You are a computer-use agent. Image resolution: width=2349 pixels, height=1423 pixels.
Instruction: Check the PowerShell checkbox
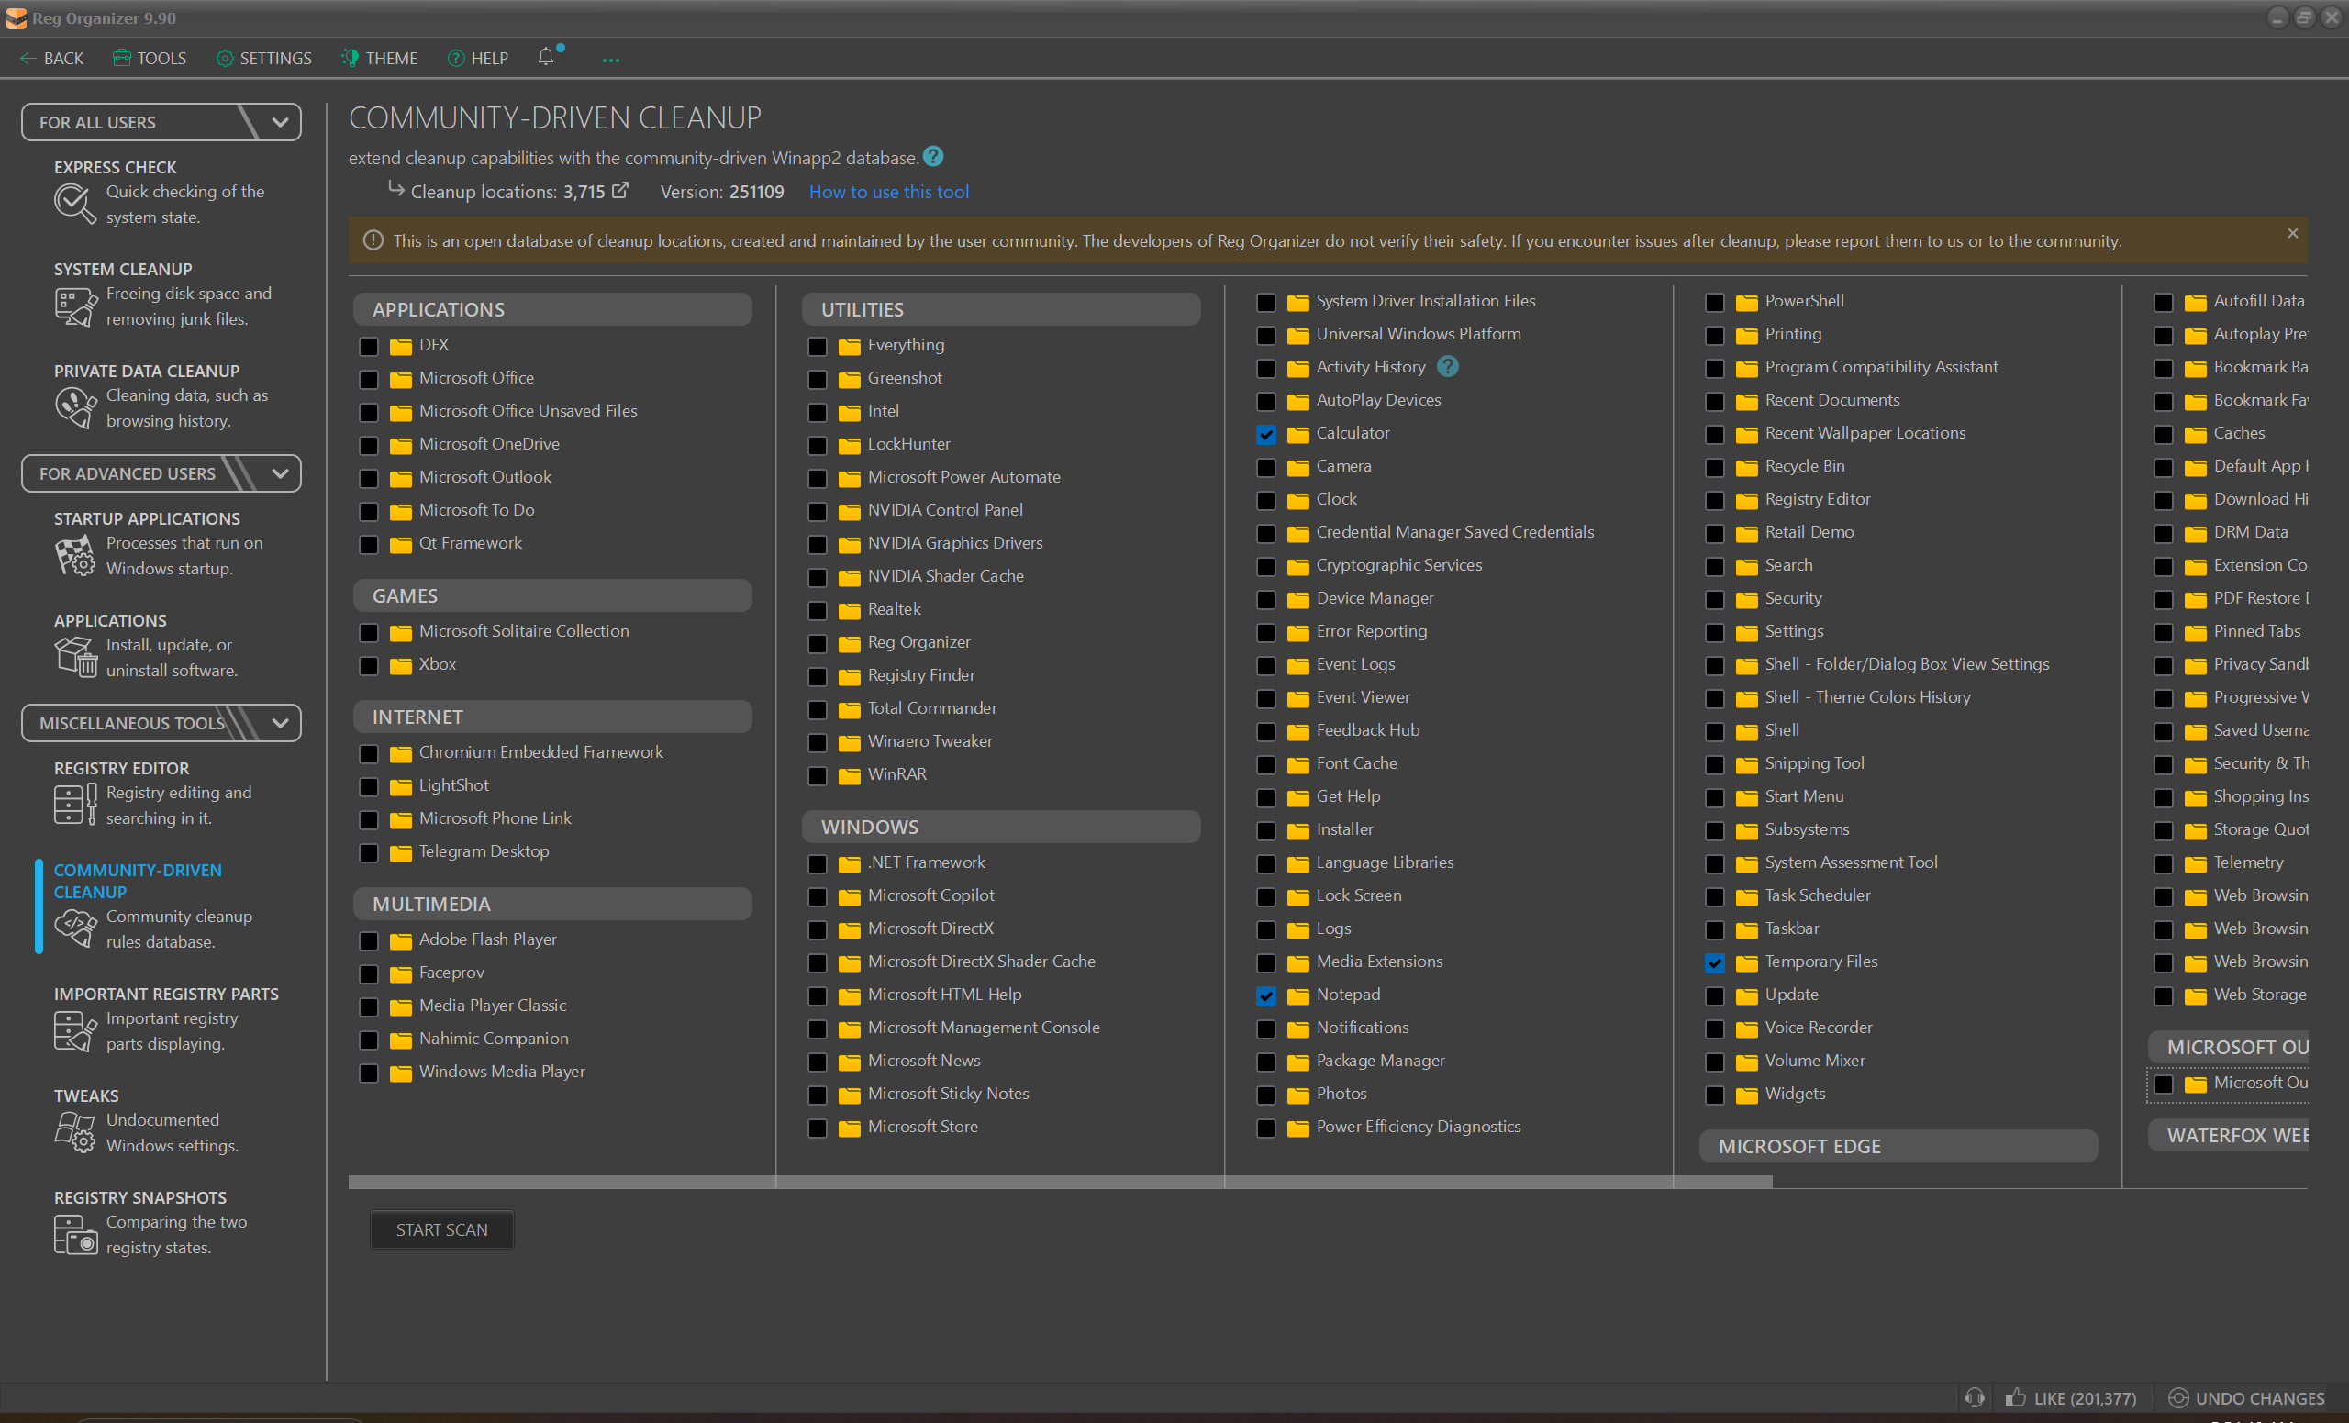[x=1715, y=302]
